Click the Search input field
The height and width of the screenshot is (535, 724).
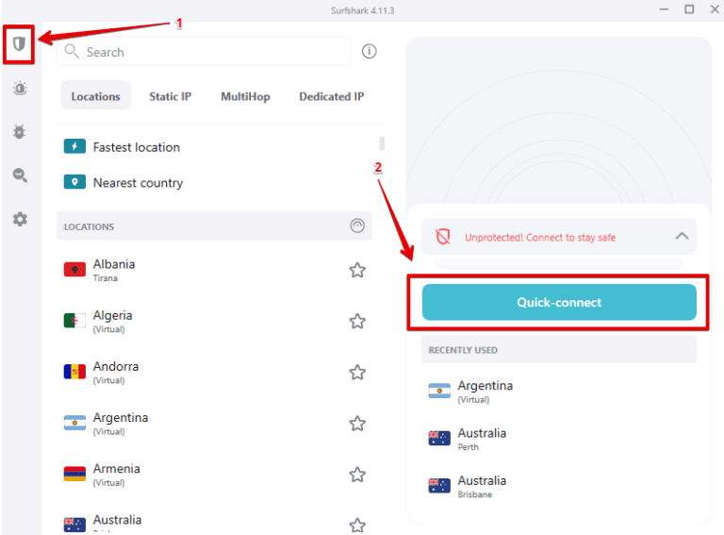pos(212,52)
